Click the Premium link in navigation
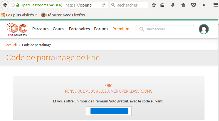The width and height of the screenshot is (219, 121). (121, 29)
